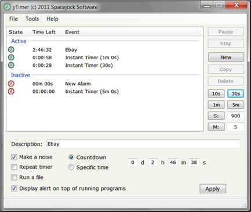Sort list by Time Left column header
The height and width of the screenshot is (212, 251).
click(44, 32)
